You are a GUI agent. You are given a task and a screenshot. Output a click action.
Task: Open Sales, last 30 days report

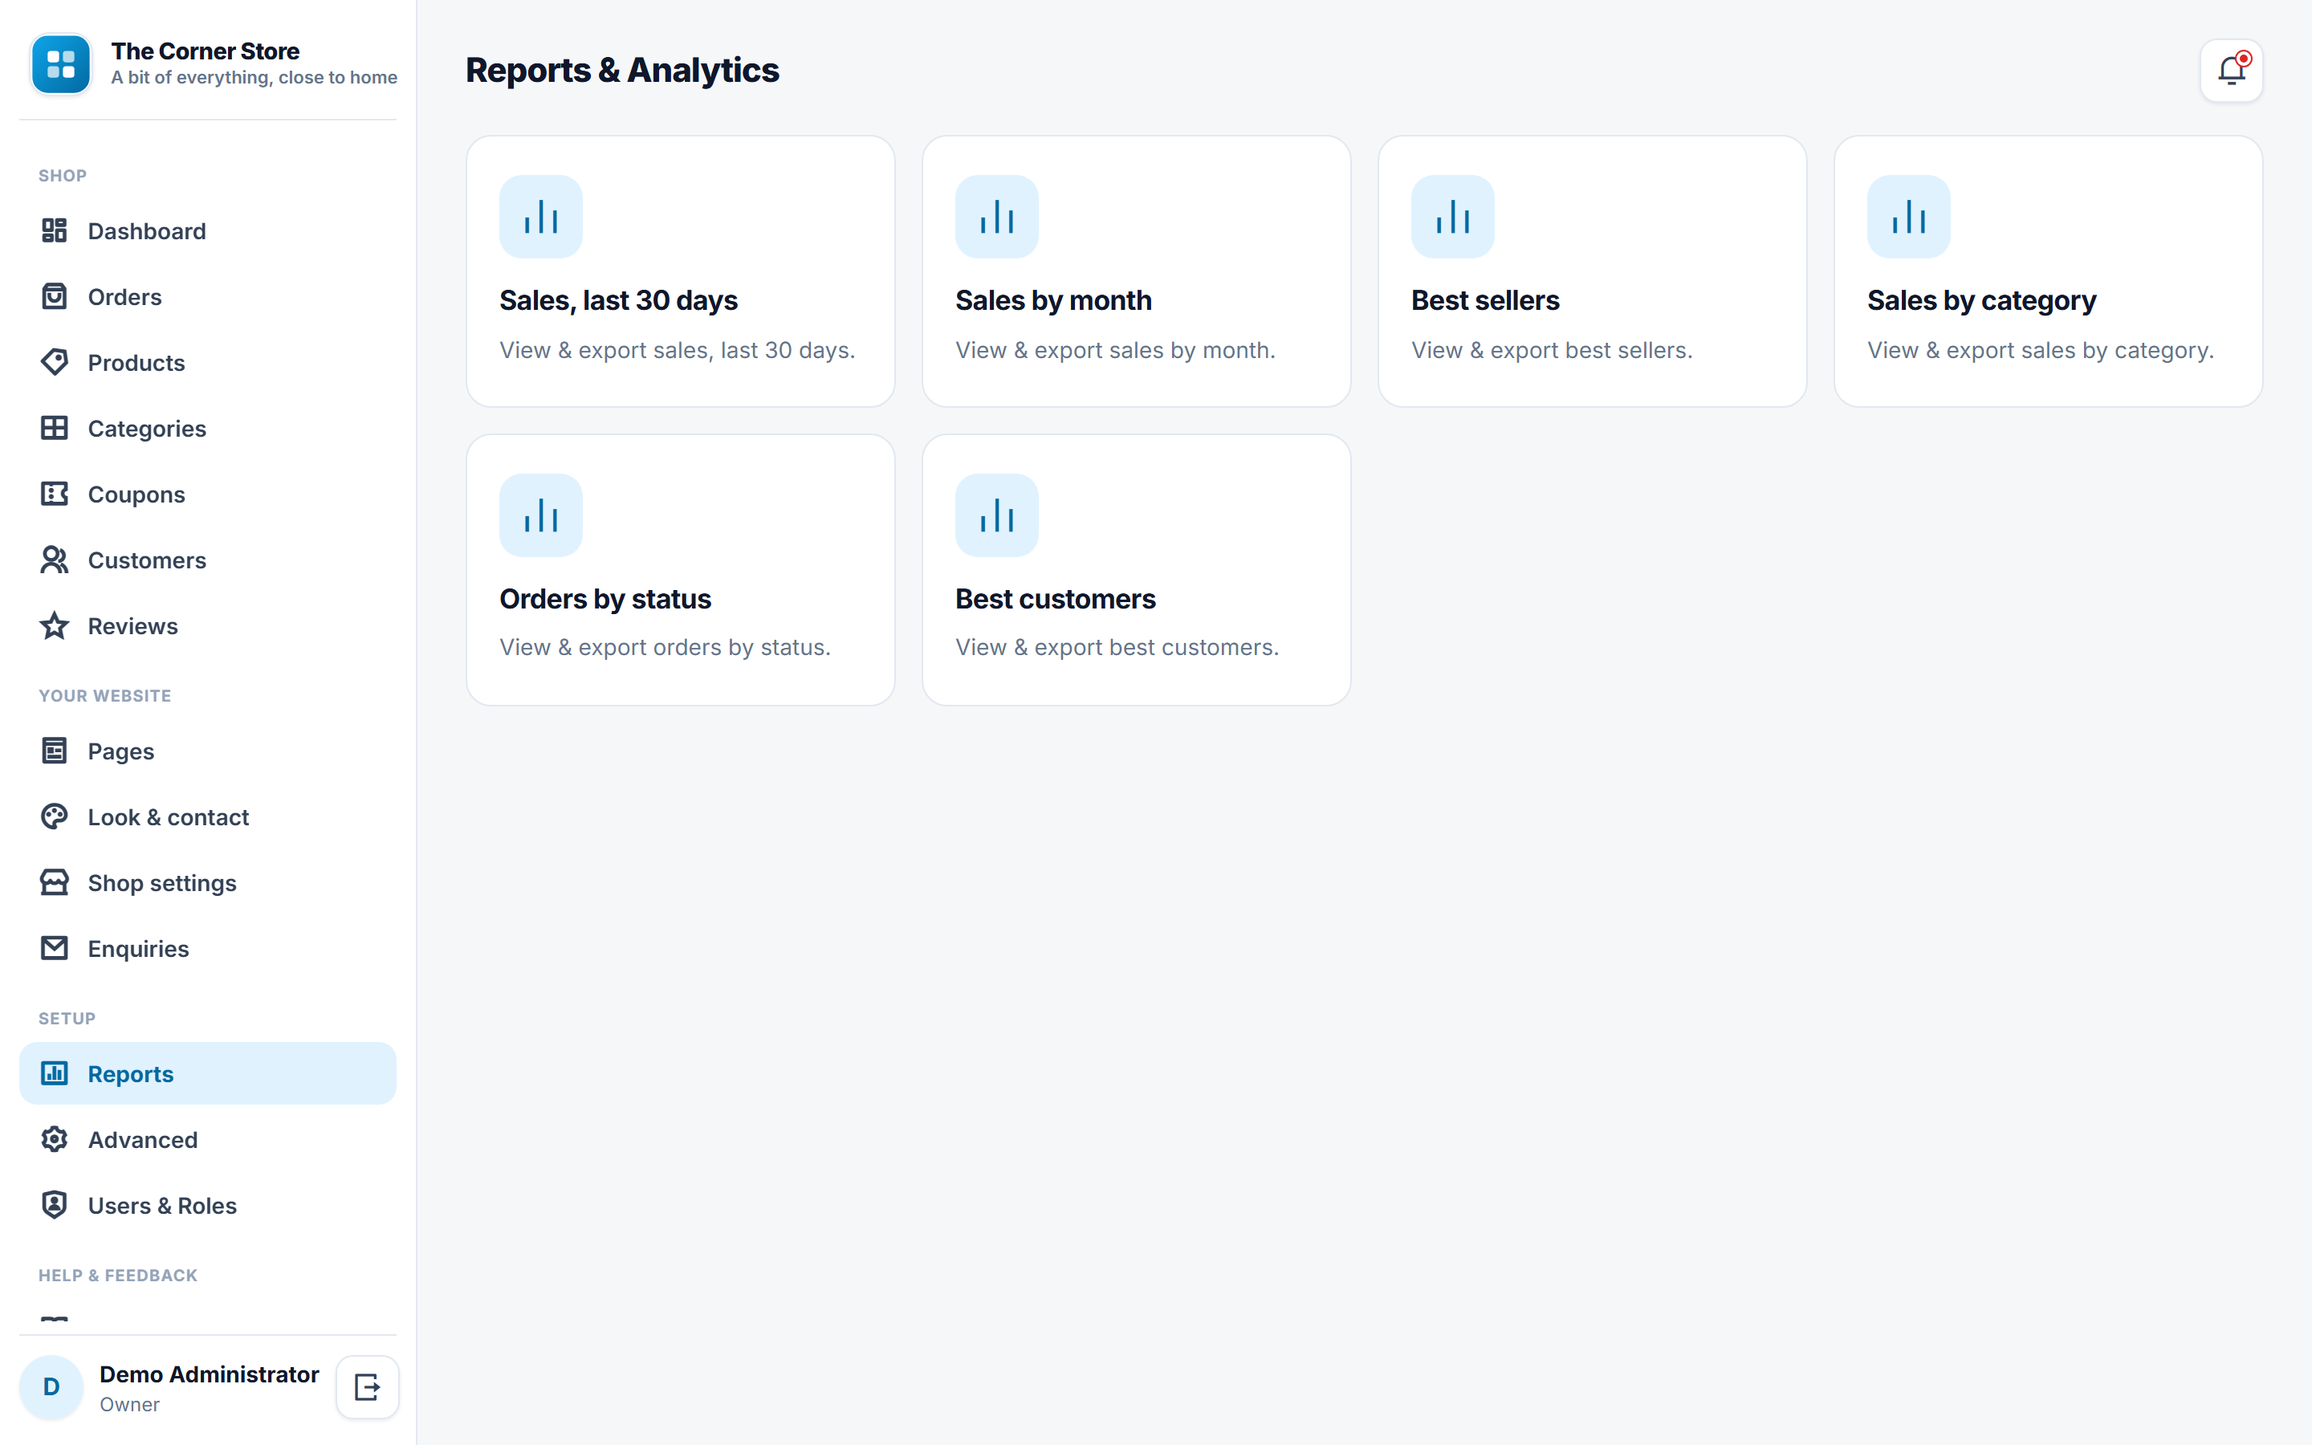click(680, 271)
